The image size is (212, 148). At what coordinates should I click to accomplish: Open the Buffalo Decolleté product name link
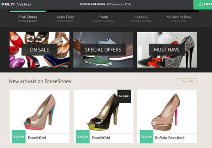170,138
